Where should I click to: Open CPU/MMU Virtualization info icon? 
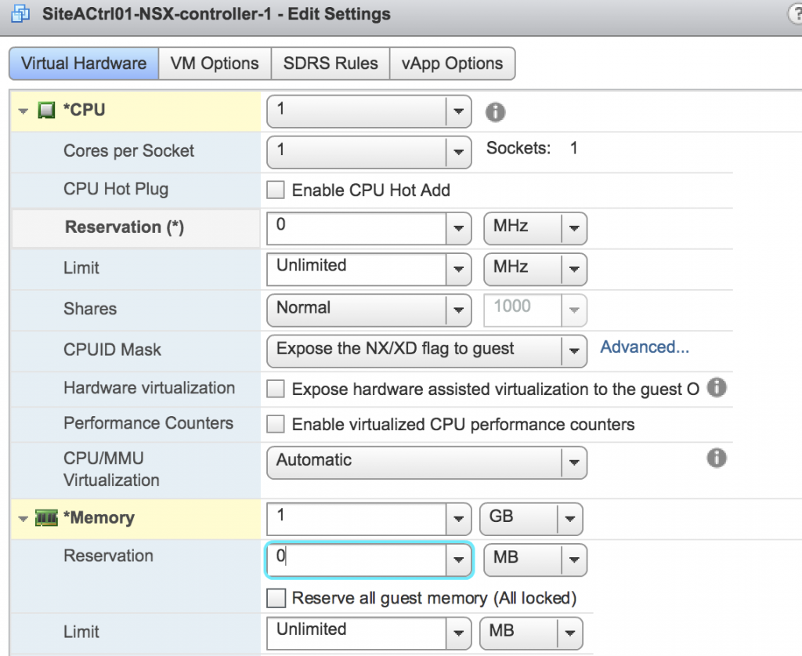click(x=717, y=458)
